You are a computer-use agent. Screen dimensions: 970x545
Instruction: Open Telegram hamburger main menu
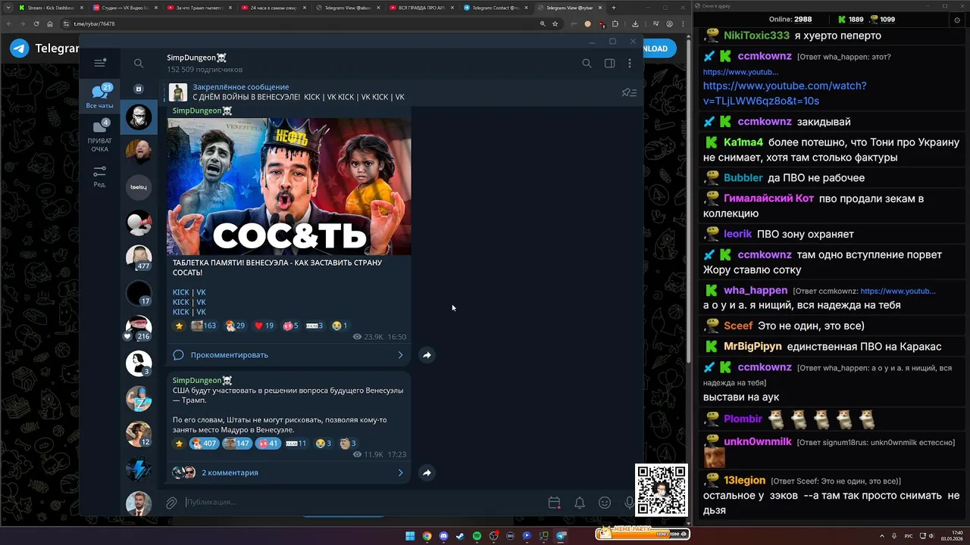[x=99, y=64]
